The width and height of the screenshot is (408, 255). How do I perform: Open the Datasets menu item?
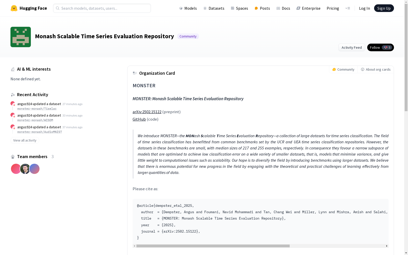tap(214, 8)
